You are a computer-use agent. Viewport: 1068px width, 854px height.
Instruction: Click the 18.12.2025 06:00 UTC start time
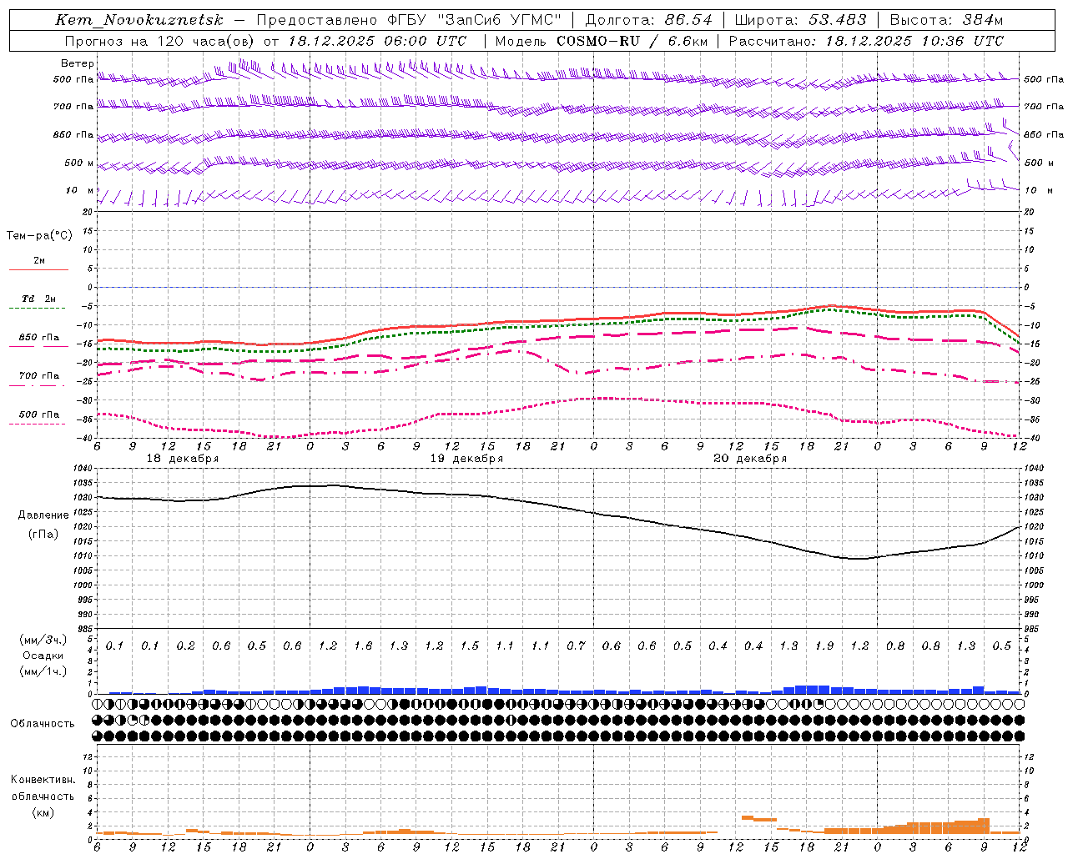click(x=377, y=41)
